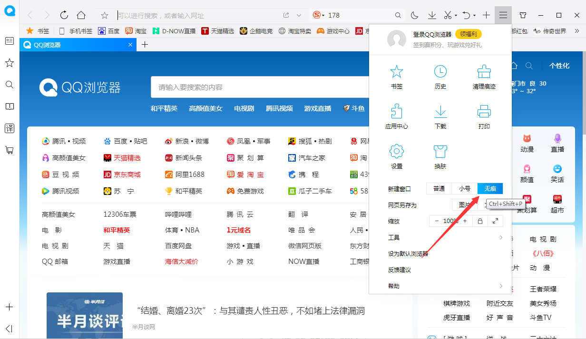The height and width of the screenshot is (339, 586).
Task: Toggle fullscreen zoom with expand icon
Action: [x=496, y=221]
